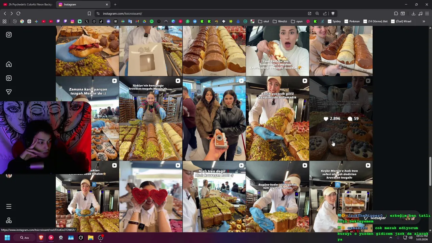
Task: Expand the filmdizi bookmarks folder
Action: pos(280,21)
